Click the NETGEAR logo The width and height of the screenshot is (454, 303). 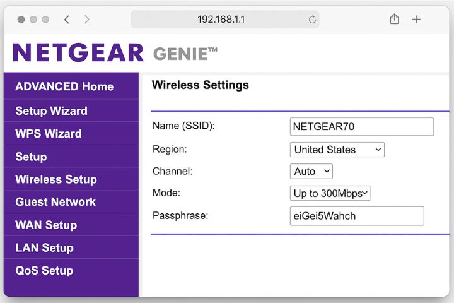click(78, 52)
